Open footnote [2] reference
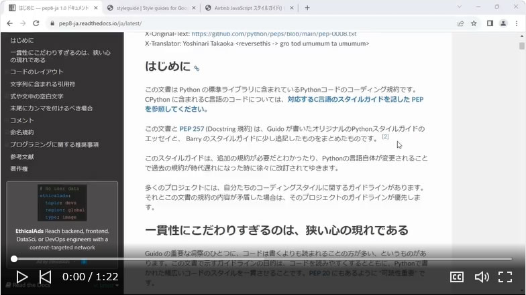526x295 pixels. (385, 136)
